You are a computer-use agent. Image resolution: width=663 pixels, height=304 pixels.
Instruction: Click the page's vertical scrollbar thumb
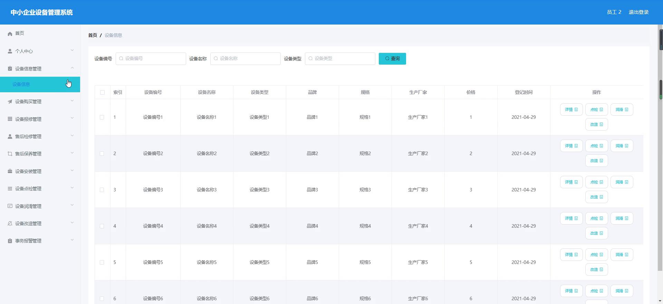[x=661, y=90]
